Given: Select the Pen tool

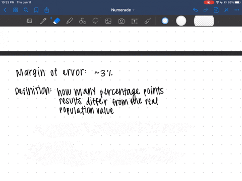Looking at the screenshot, I should click(43, 21).
